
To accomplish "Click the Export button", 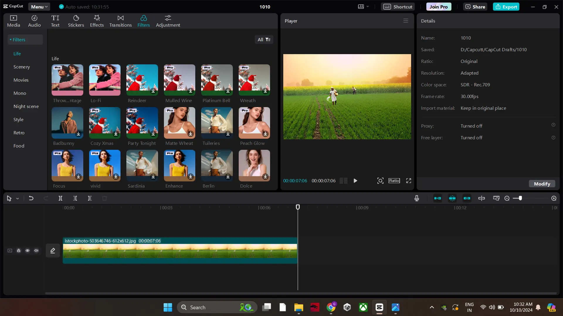I will pyautogui.click(x=506, y=7).
